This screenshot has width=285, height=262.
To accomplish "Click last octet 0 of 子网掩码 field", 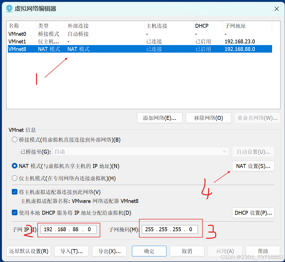I will (x=190, y=229).
